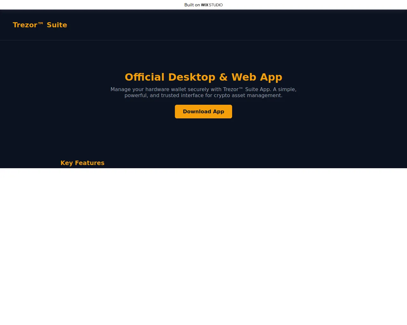Open the Trezor™ Suite logo link
The width and height of the screenshot is (407, 325).
40,25
